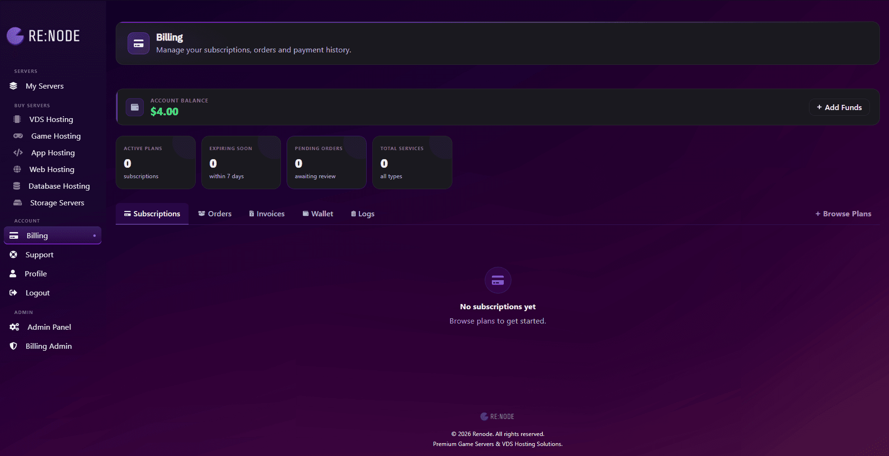Click the Billing Admin shield icon
Viewport: 889px width, 456px height.
tap(13, 346)
